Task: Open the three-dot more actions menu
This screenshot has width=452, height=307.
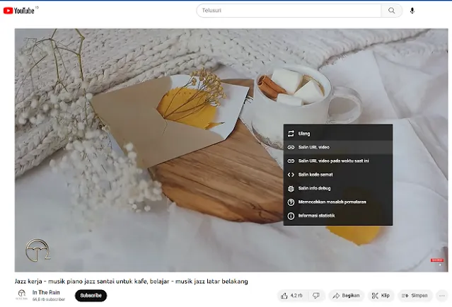Action: 443,296
